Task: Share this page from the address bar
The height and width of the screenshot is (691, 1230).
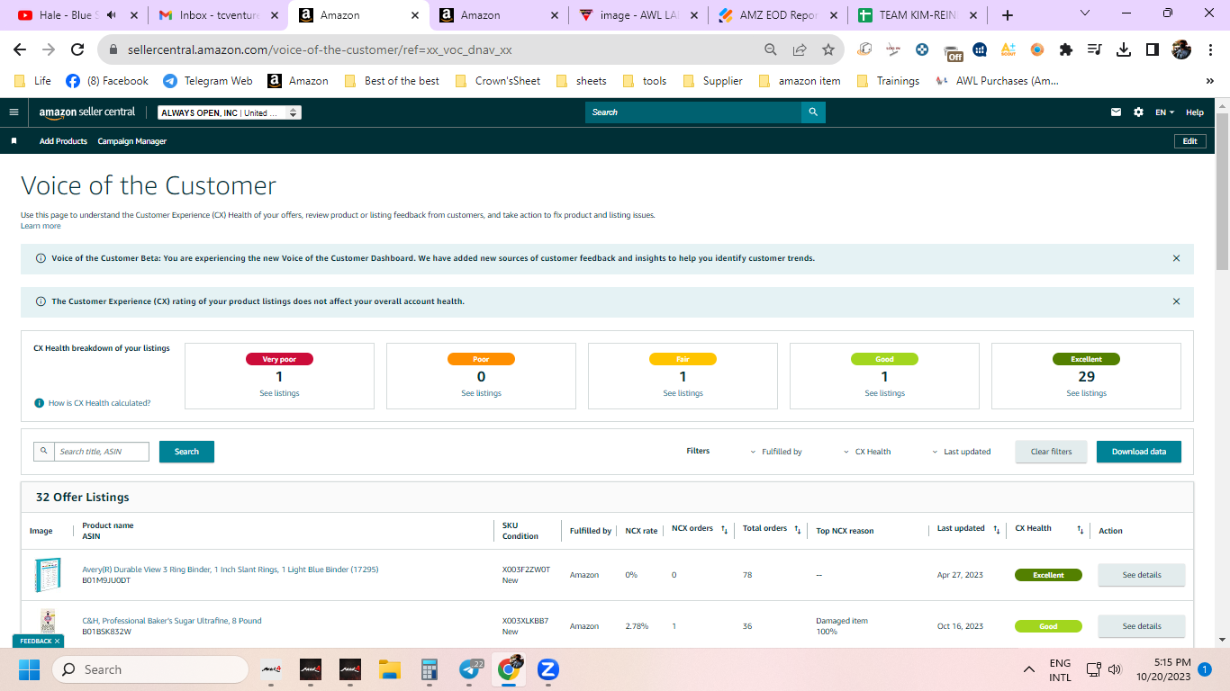Action: [800, 49]
